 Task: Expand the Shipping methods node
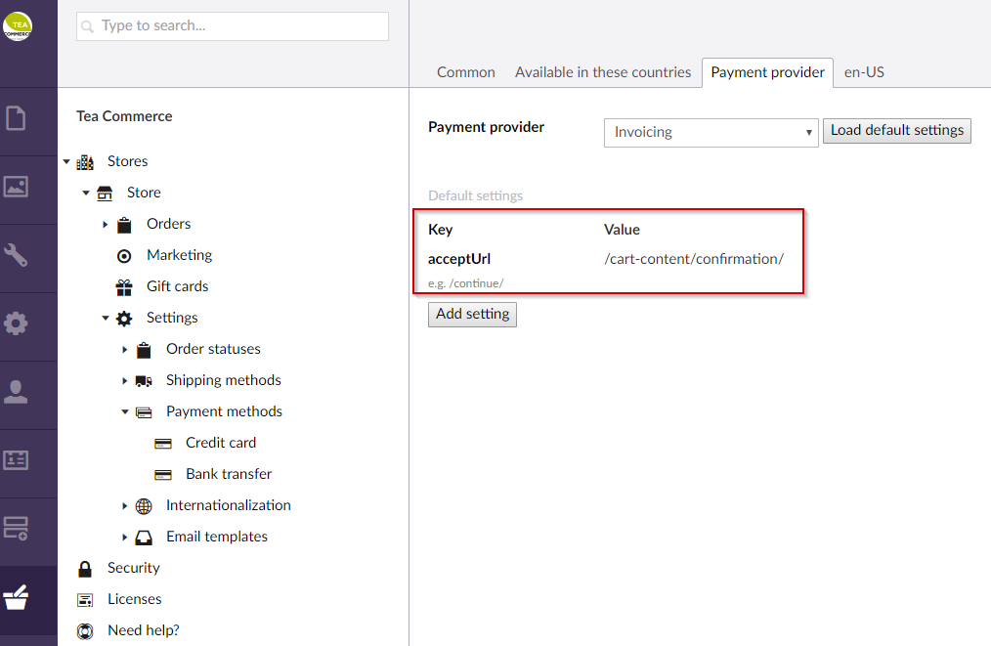[x=125, y=380]
